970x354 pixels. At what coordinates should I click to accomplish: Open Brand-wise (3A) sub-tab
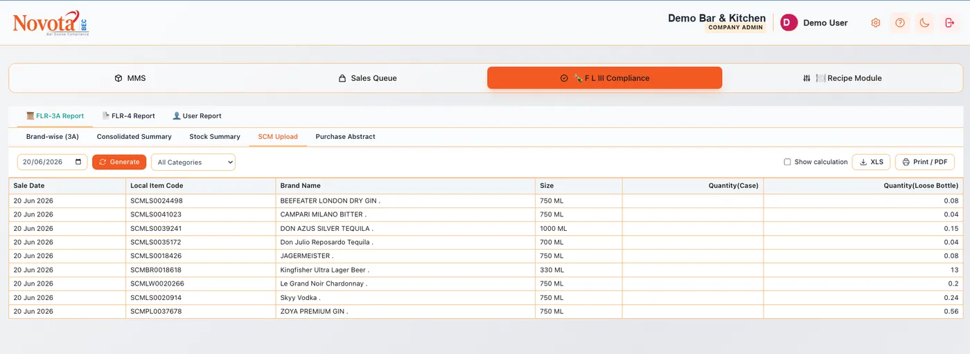coord(53,137)
